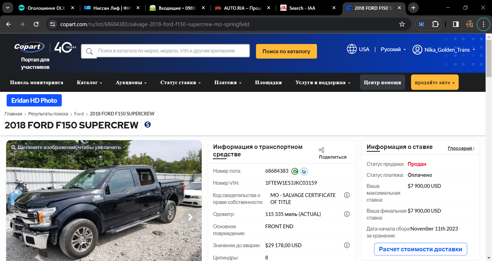
Task: Click the Поиск по каталогу button
Action: coord(286,51)
